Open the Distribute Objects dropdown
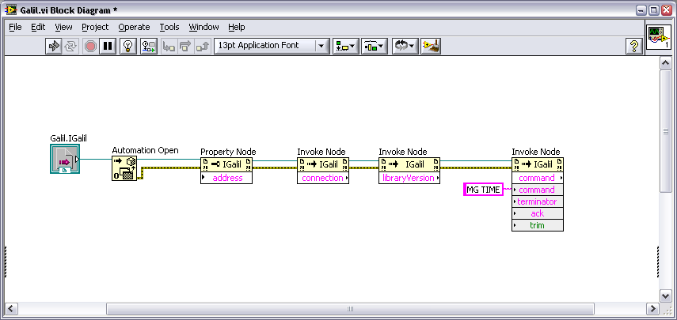The image size is (677, 320). point(375,46)
